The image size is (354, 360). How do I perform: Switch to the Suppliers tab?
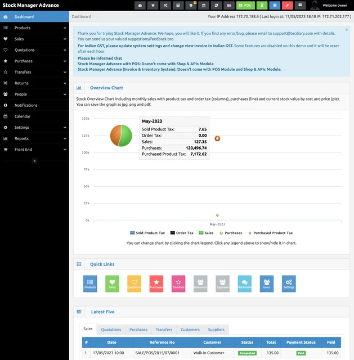tap(216, 330)
